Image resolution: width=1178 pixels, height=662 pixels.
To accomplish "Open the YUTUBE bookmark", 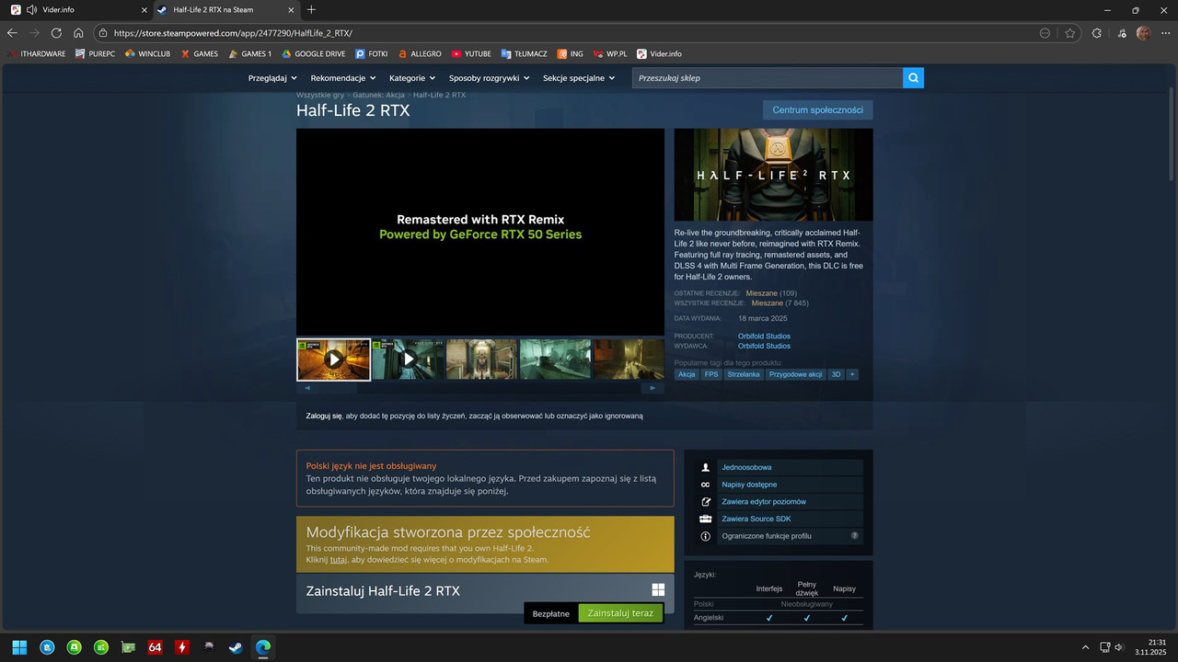I will [471, 53].
